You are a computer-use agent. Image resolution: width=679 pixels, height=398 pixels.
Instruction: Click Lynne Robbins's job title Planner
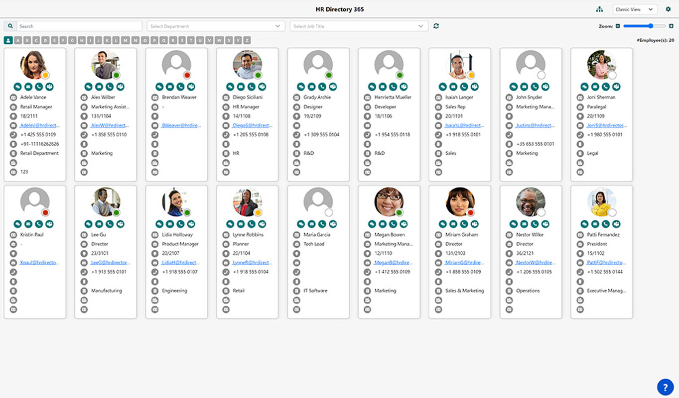[241, 244]
